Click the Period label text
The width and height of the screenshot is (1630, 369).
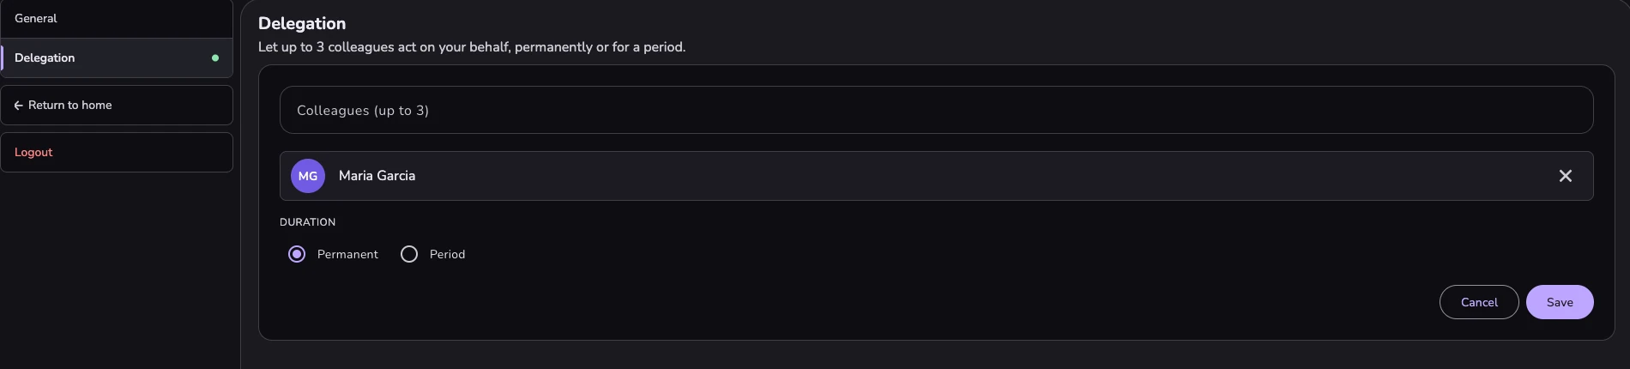point(447,254)
